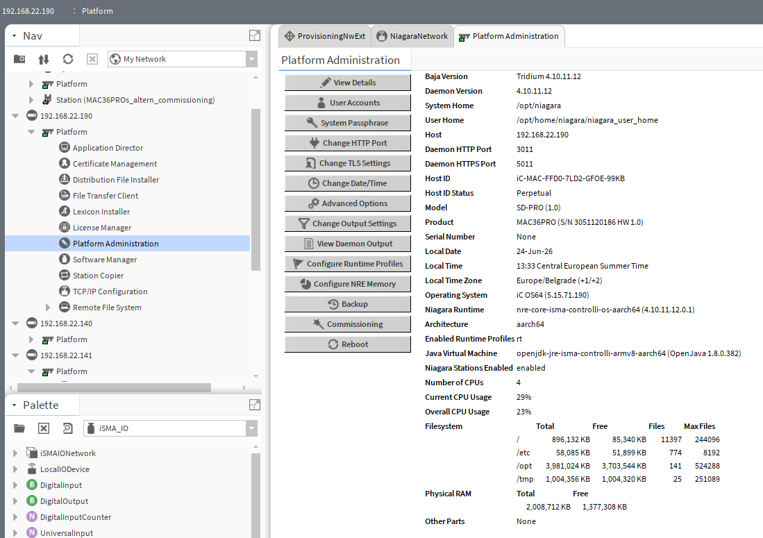Expand Platform under 192.168.22.140
Screen dimensions: 763x538
31,339
